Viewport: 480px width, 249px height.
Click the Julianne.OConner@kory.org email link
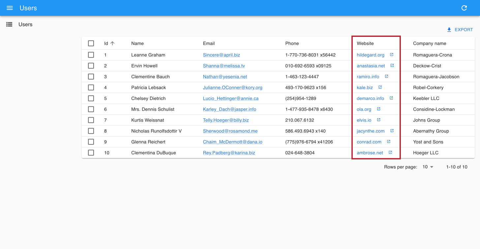tap(232, 88)
